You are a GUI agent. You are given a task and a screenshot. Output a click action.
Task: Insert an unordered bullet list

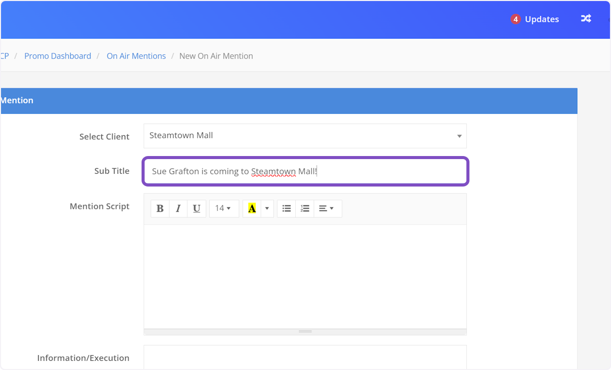click(287, 208)
